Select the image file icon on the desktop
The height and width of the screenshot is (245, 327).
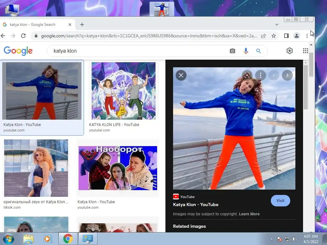tap(162, 9)
